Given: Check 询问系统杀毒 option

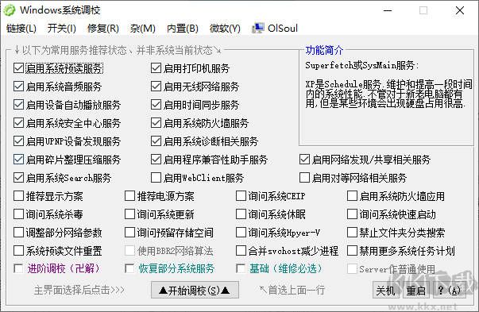Looking at the screenshot, I should [18, 214].
